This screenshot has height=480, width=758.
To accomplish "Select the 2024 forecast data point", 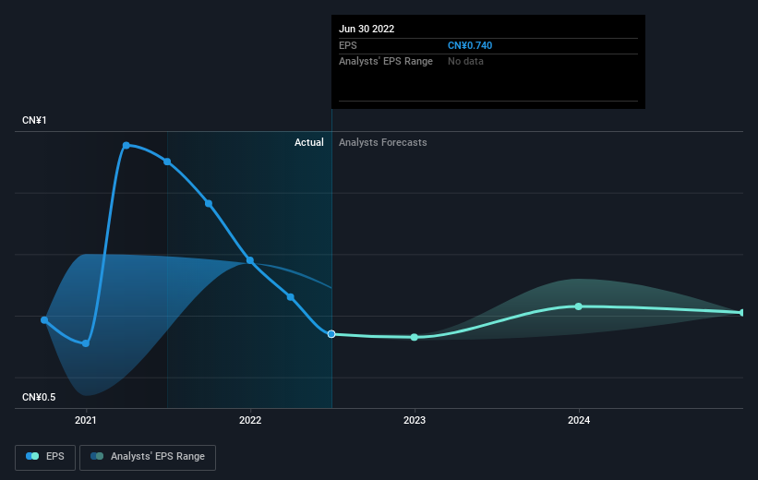I will [x=579, y=306].
